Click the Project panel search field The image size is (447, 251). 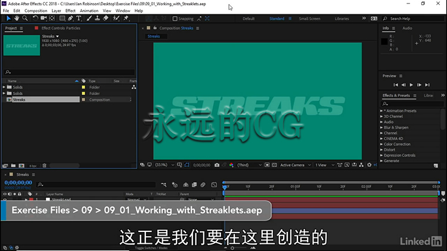(x=69, y=72)
